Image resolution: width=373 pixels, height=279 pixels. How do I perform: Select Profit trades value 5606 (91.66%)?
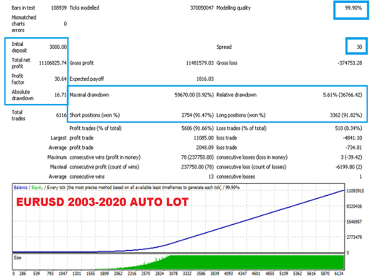click(198, 128)
